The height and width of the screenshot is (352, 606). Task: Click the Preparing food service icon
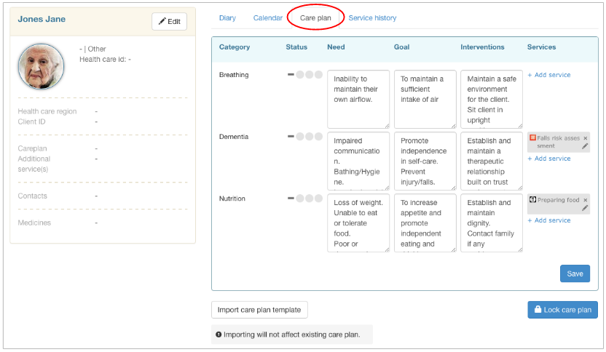pyautogui.click(x=532, y=200)
